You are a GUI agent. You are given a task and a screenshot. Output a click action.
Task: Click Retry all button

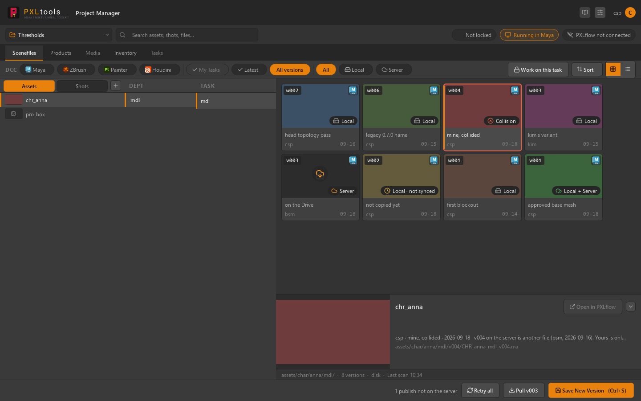480,390
